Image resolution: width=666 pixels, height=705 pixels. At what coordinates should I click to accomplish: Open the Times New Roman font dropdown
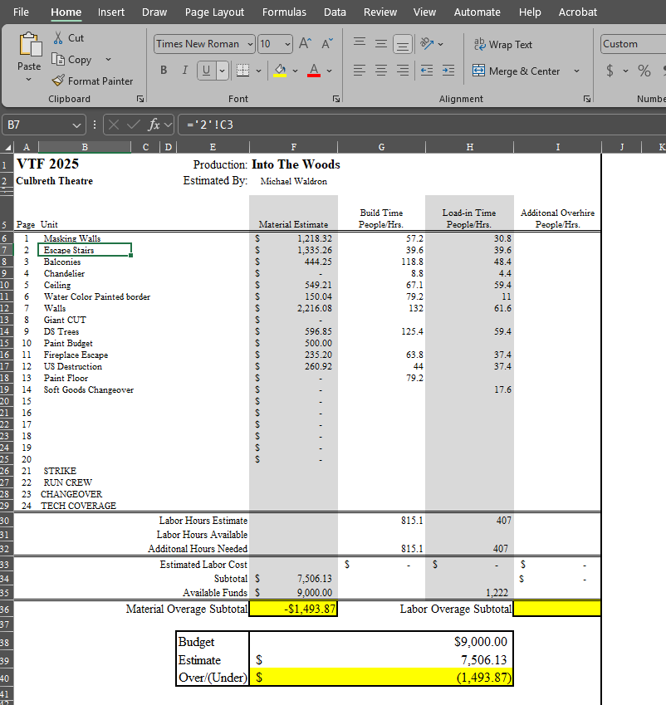pos(251,44)
